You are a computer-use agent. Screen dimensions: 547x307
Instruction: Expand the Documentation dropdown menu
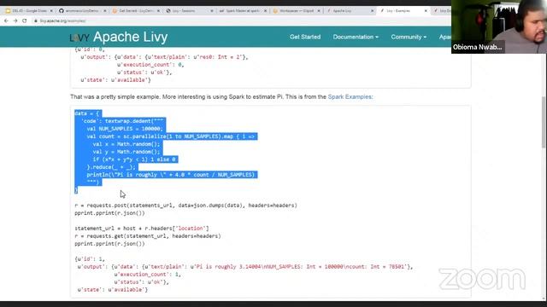tap(356, 37)
